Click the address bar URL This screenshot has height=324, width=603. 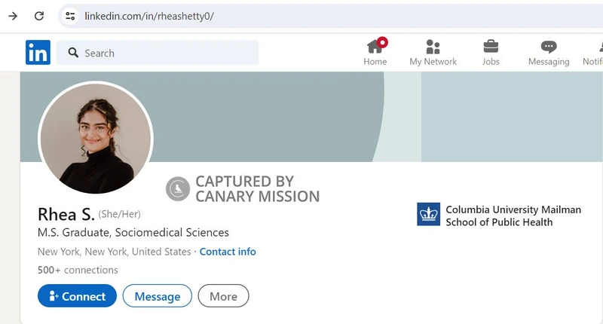[x=149, y=16]
